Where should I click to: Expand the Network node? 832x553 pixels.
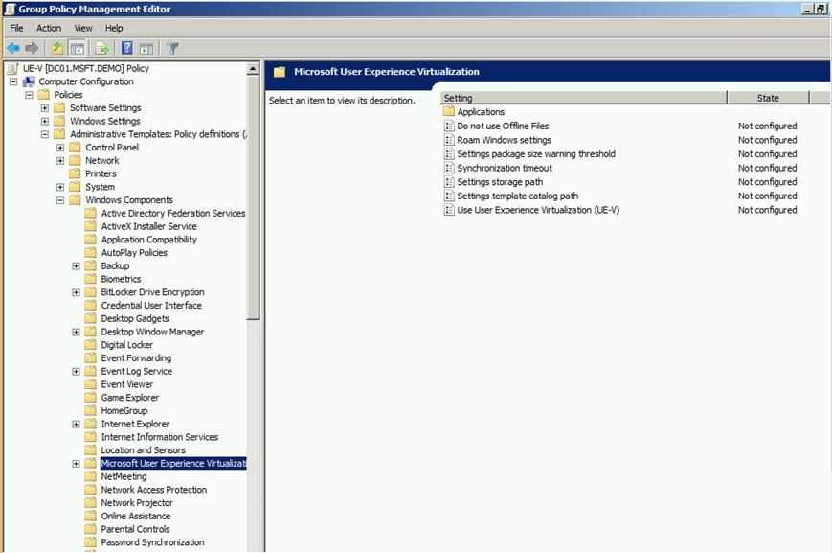pos(60,160)
